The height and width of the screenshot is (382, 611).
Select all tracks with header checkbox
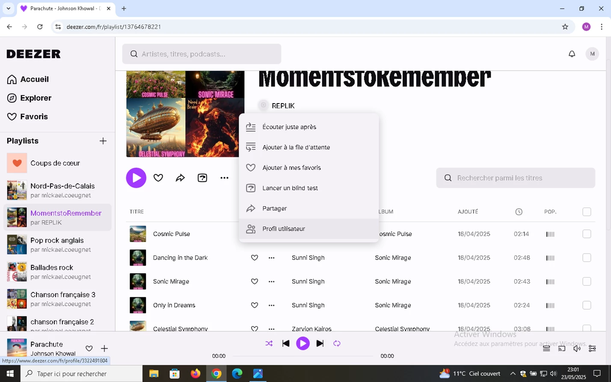(x=587, y=212)
